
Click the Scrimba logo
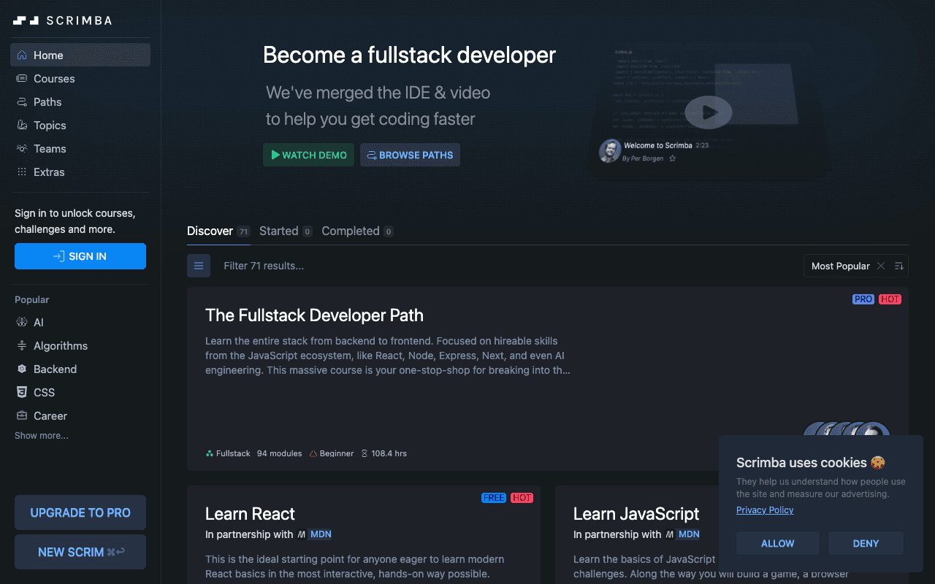pyautogui.click(x=63, y=20)
